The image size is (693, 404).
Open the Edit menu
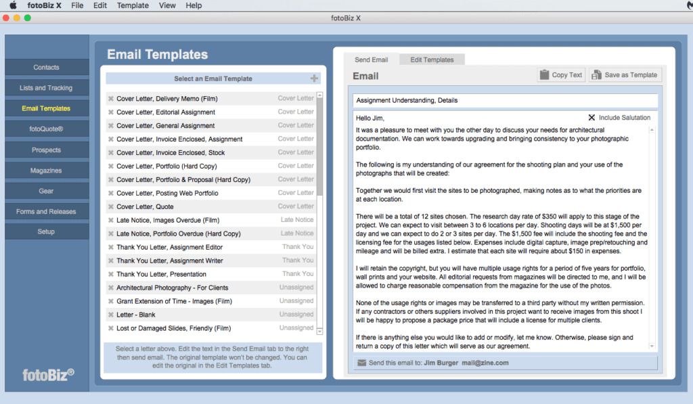pos(100,5)
